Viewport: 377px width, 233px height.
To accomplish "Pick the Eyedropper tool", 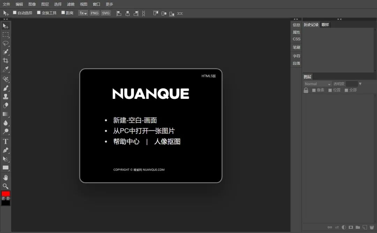I will (6, 69).
